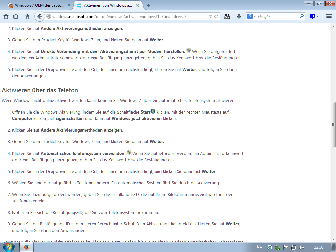Click the blue ABE add-on icon

tap(312, 16)
